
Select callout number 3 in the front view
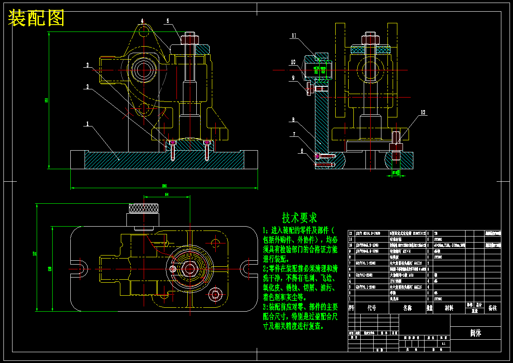pos(87,65)
